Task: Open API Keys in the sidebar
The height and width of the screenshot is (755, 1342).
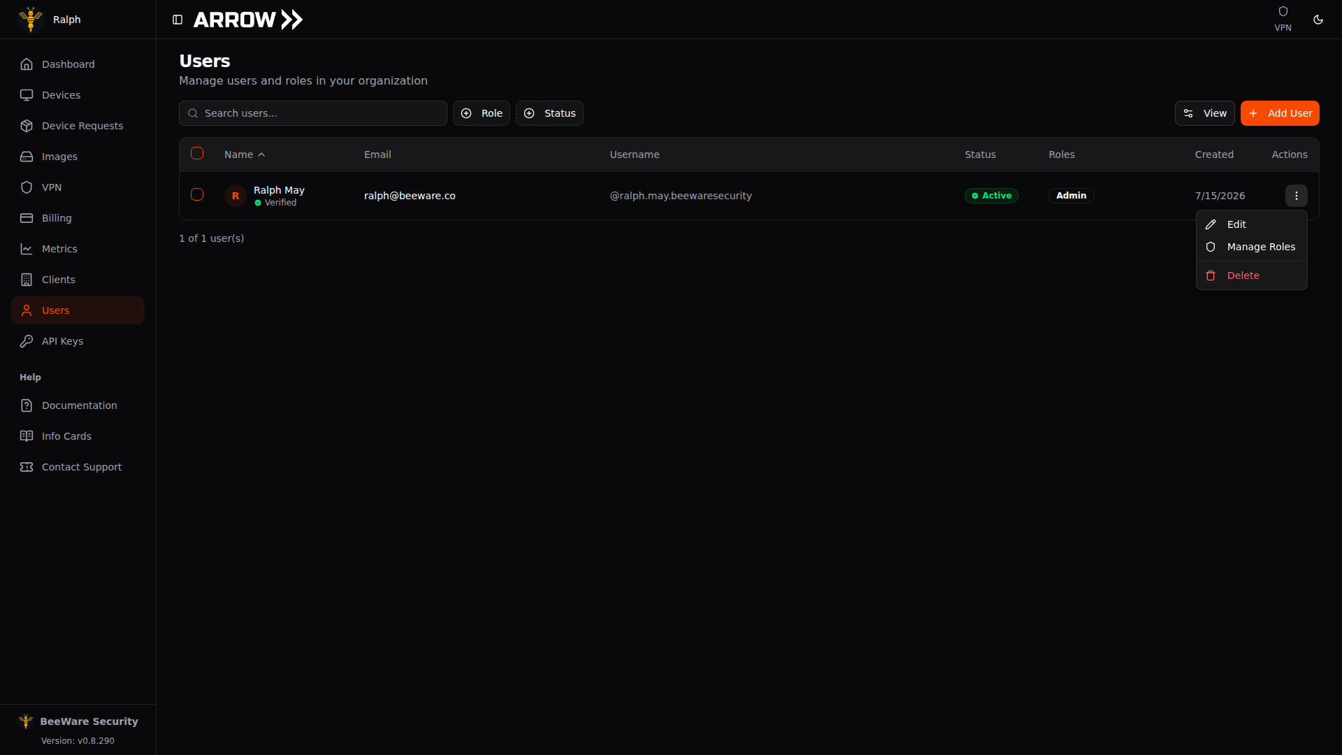Action: 78,341
